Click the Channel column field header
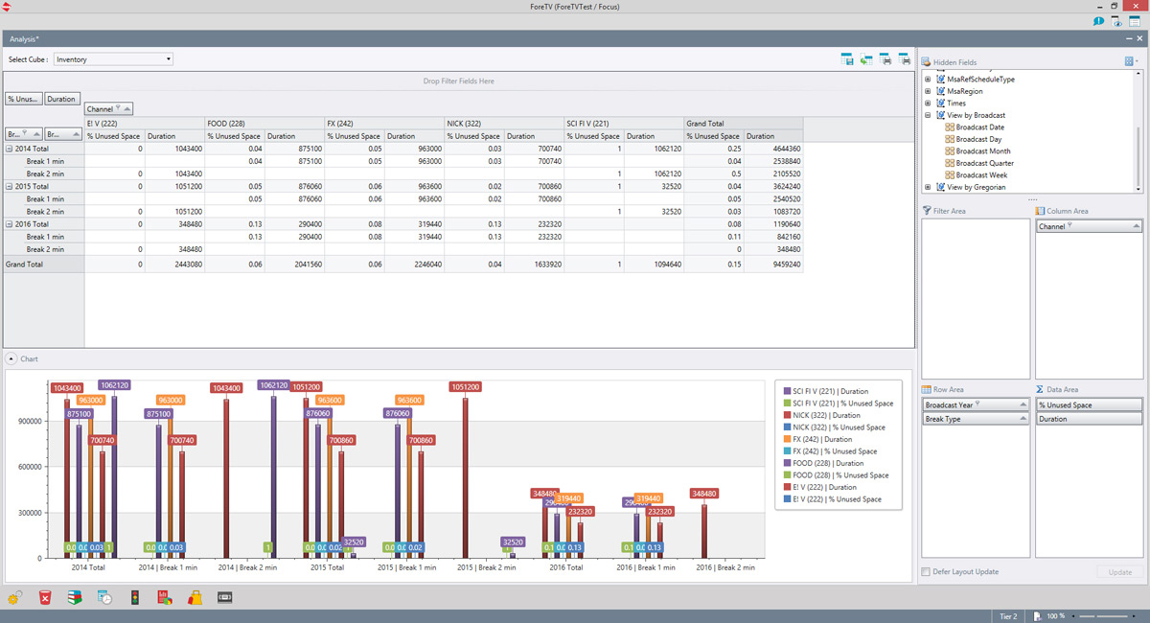1150x623 pixels. (109, 109)
